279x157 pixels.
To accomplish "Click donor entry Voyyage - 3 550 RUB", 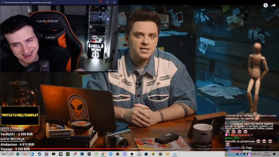I will (15, 149).
